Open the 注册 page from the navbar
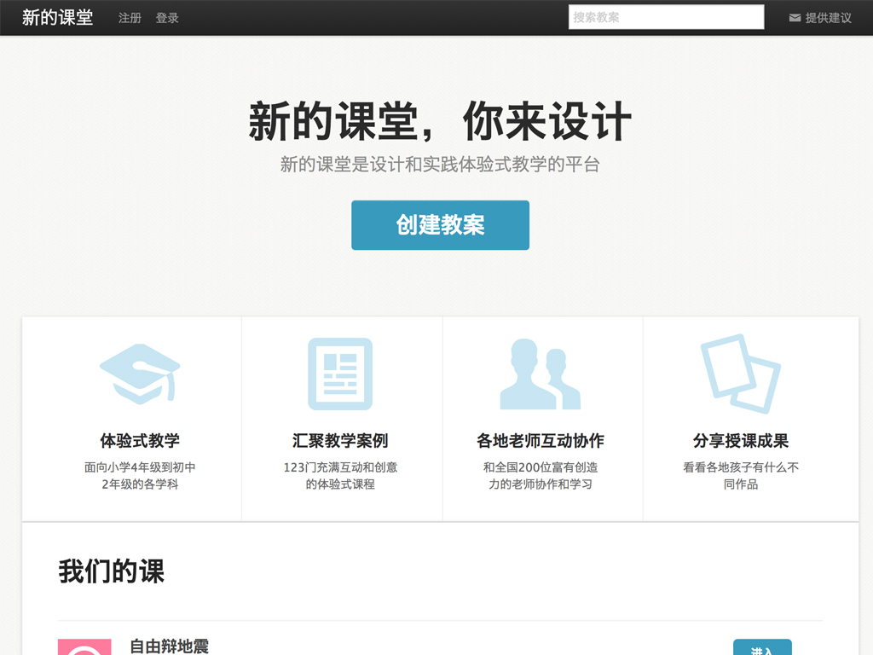This screenshot has width=873, height=655. tap(130, 18)
